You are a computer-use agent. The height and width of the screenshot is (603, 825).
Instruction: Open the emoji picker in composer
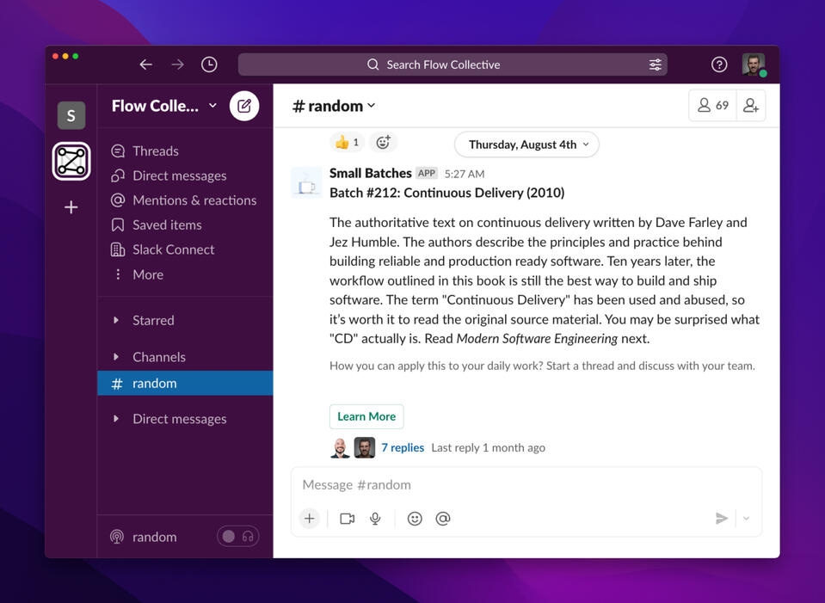tap(415, 519)
